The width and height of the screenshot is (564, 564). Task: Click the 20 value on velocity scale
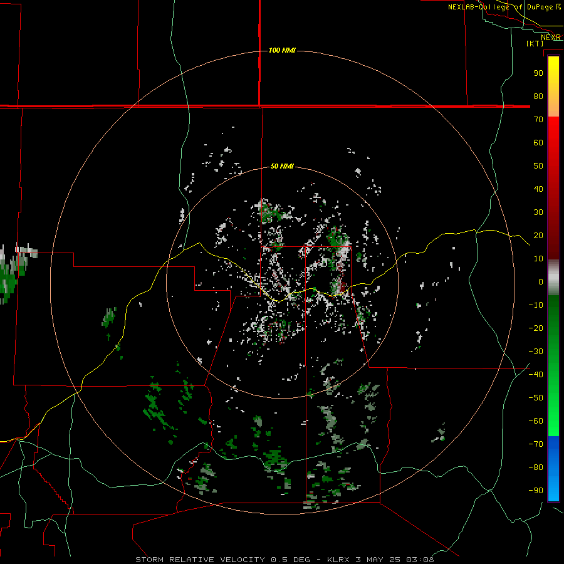538,236
